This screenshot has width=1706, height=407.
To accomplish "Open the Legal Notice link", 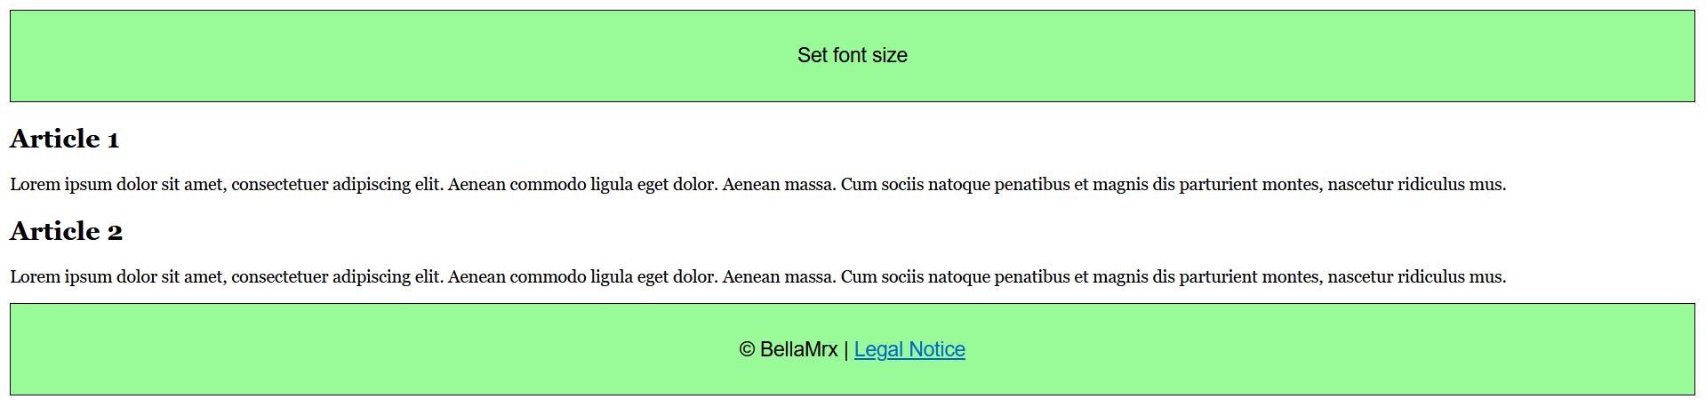I will [909, 349].
